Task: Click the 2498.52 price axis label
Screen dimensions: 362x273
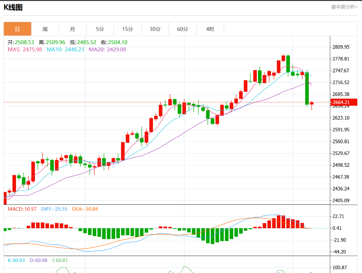Action: [341, 165]
